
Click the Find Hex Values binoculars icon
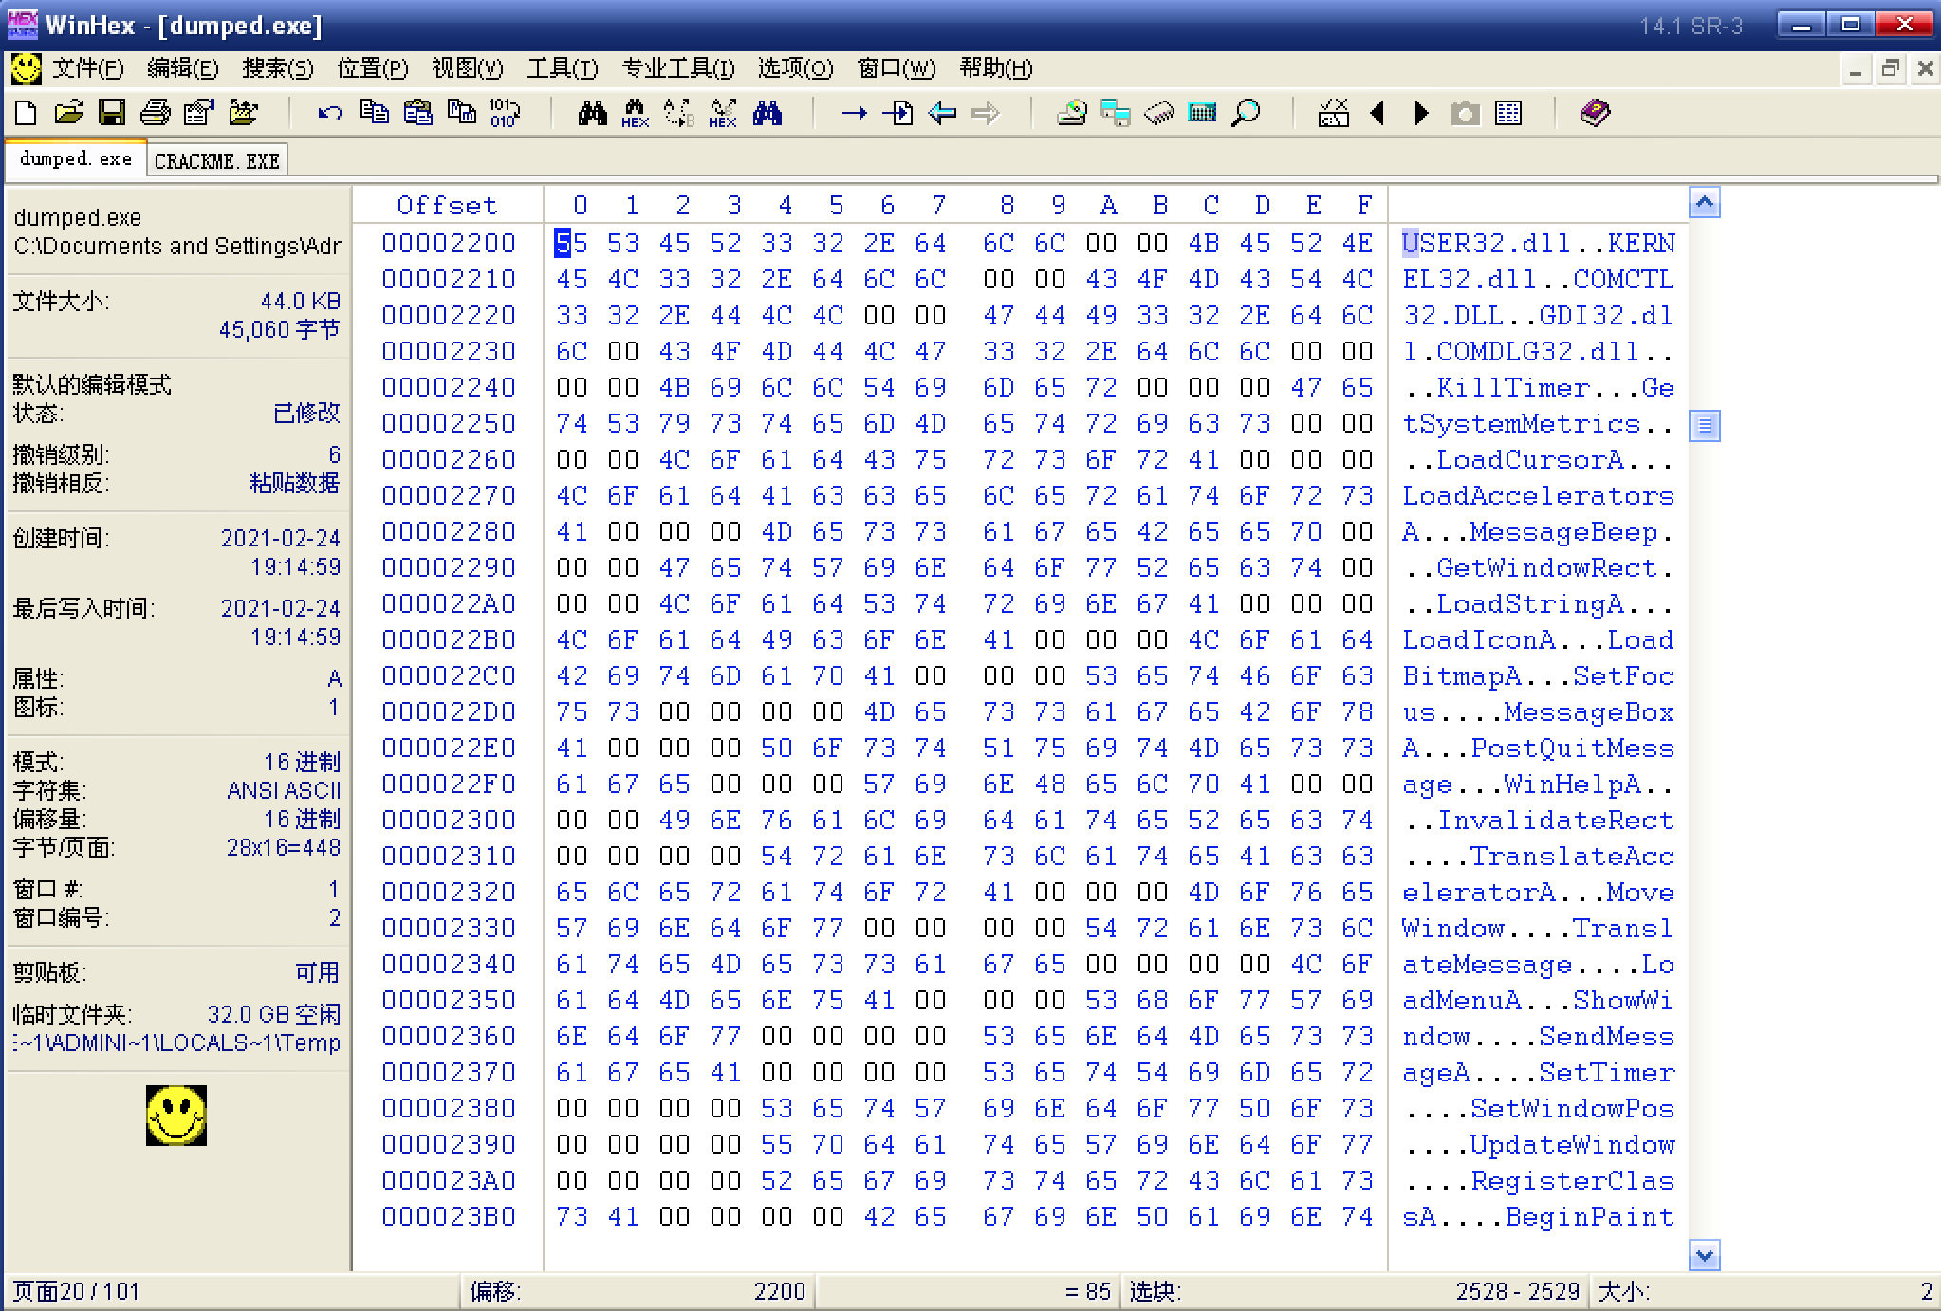click(x=635, y=113)
